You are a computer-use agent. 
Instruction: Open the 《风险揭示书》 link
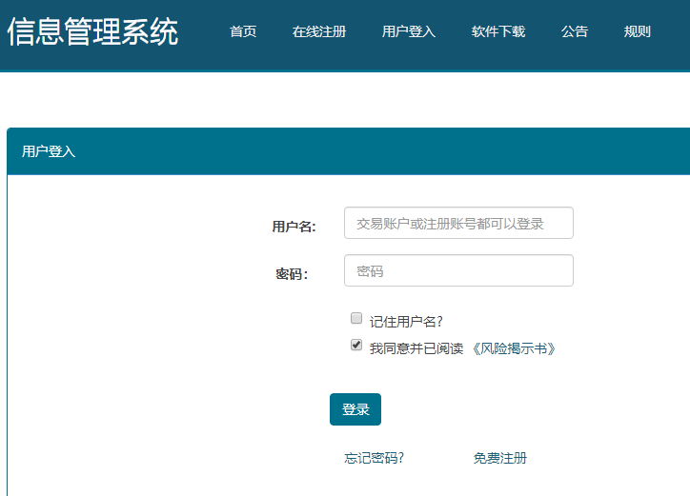(x=514, y=348)
